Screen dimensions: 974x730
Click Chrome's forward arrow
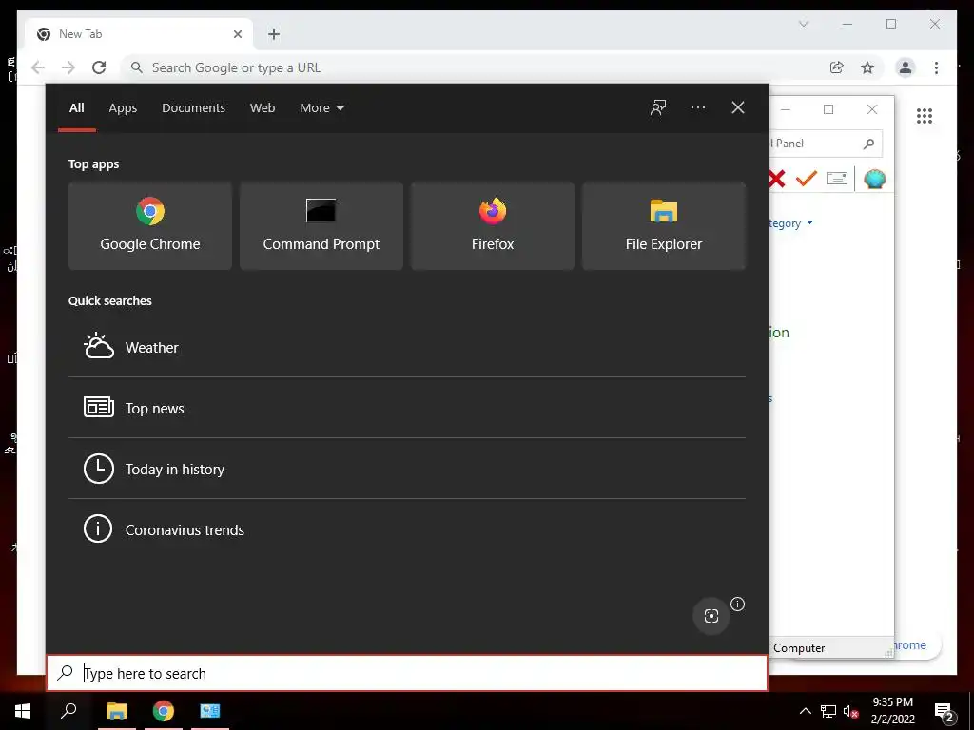click(68, 67)
